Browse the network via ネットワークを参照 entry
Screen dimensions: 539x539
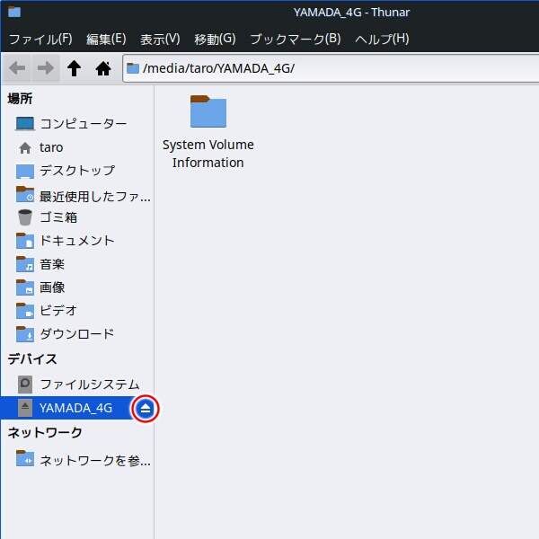(x=94, y=461)
